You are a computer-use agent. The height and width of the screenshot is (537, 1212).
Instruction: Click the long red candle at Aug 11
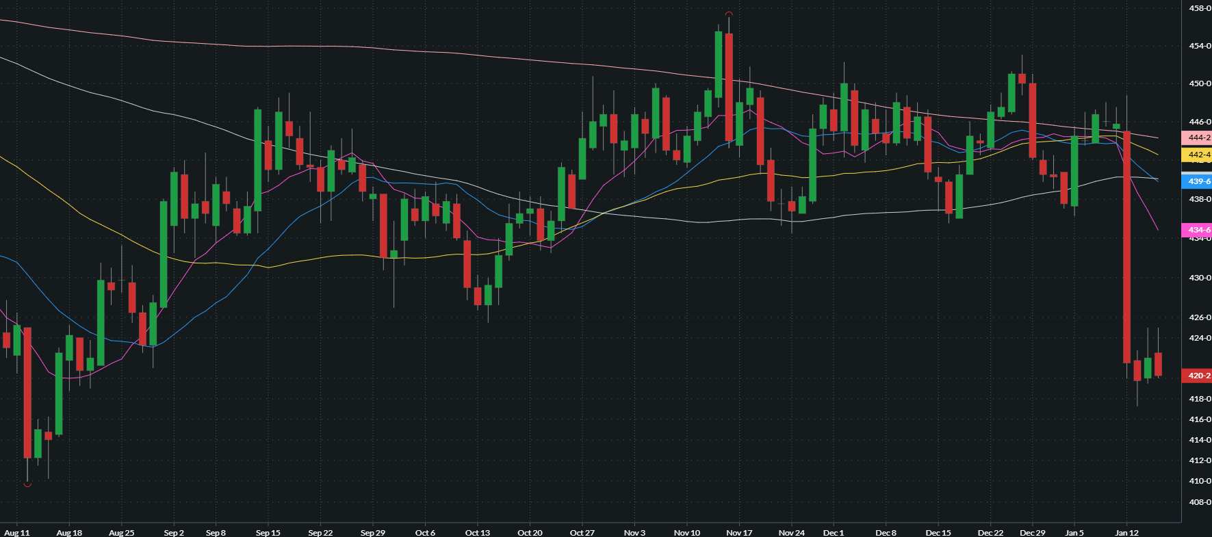pos(27,393)
